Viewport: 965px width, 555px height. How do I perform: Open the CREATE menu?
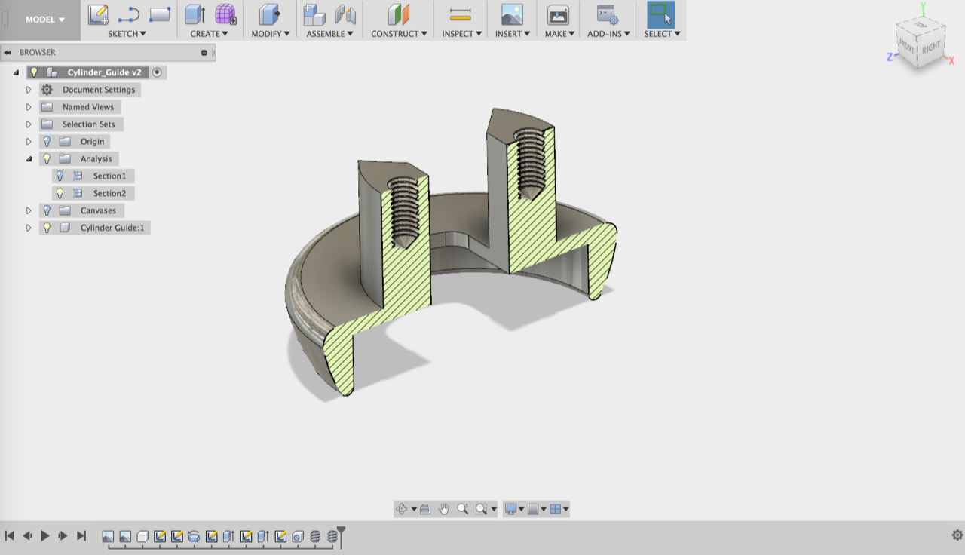[209, 34]
